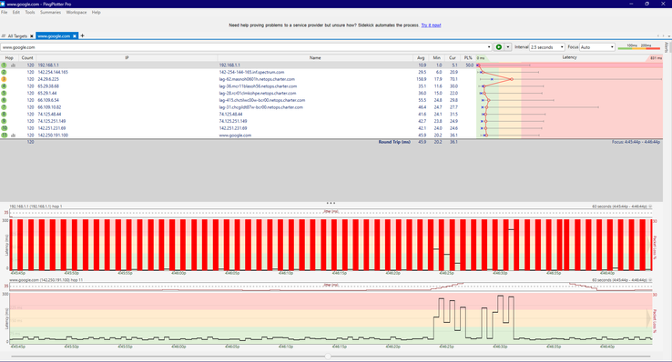This screenshot has width=672, height=362.
Task: Select hop 11 green circle icon
Action: (x=4, y=136)
